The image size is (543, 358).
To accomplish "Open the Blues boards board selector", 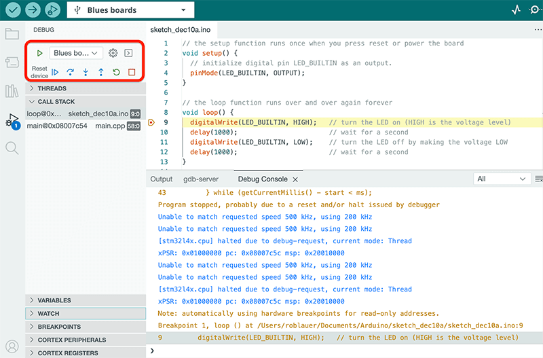I will [130, 10].
